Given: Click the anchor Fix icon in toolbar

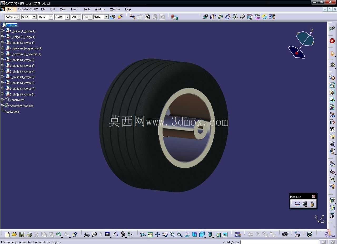Looking at the screenshot, I should click(x=235, y=17).
